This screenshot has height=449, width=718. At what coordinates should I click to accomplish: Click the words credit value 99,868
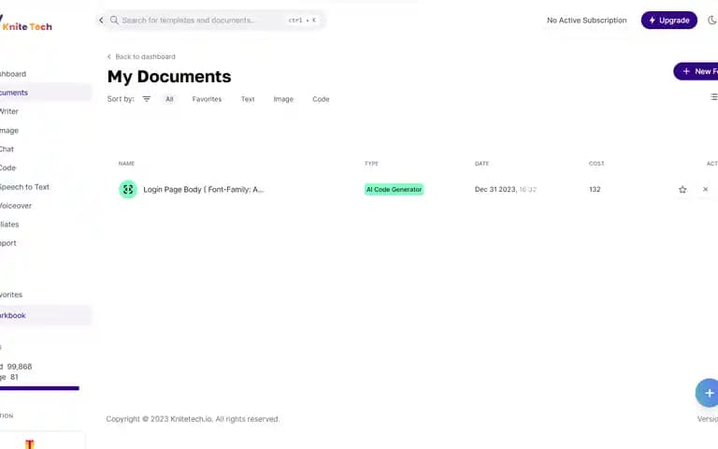coord(20,367)
